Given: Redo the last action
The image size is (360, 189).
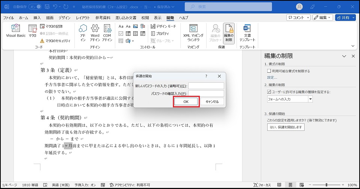Looking at the screenshot, I should tap(66, 7).
